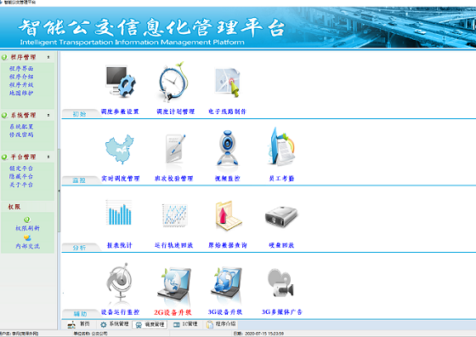Open 电子线路制作 map icon

click(228, 82)
